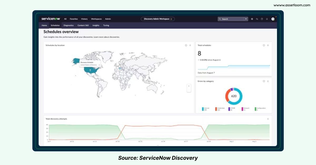
Task: Toggle the Internal legend color swatch
Action: [203, 109]
